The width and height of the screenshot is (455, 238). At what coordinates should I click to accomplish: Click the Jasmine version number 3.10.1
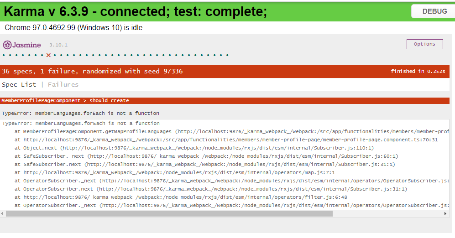58,45
